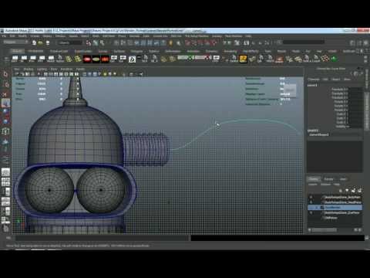
Task: Toggle visibility of layer below highlighted one
Action: pos(311,213)
